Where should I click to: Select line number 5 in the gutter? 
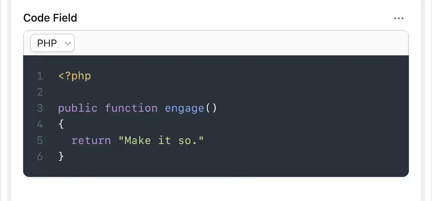tap(40, 141)
